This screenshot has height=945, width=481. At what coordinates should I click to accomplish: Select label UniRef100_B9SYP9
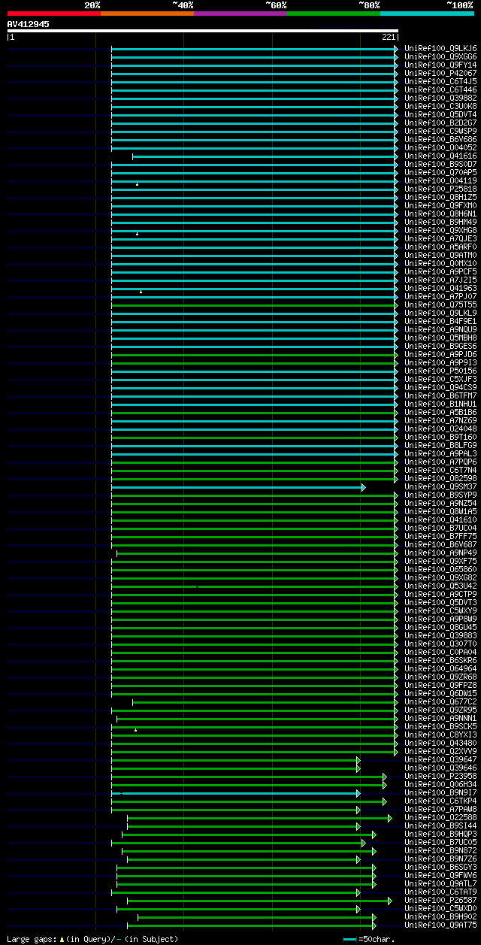pos(440,495)
